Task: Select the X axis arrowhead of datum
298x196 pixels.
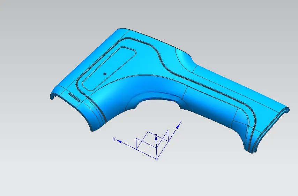Action: point(178,127)
